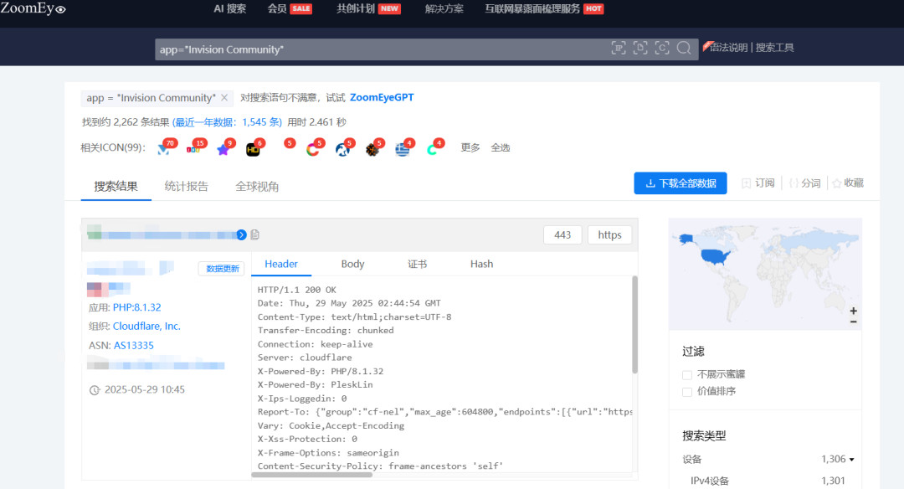The image size is (904, 489).
Task: Click the 订阅 subscribe icon
Action: point(746,183)
